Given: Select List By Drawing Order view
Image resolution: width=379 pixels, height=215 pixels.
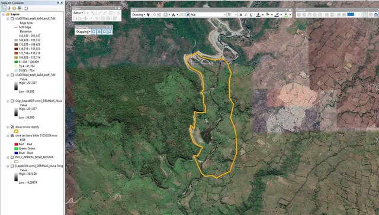Looking at the screenshot, I should [x=4, y=8].
